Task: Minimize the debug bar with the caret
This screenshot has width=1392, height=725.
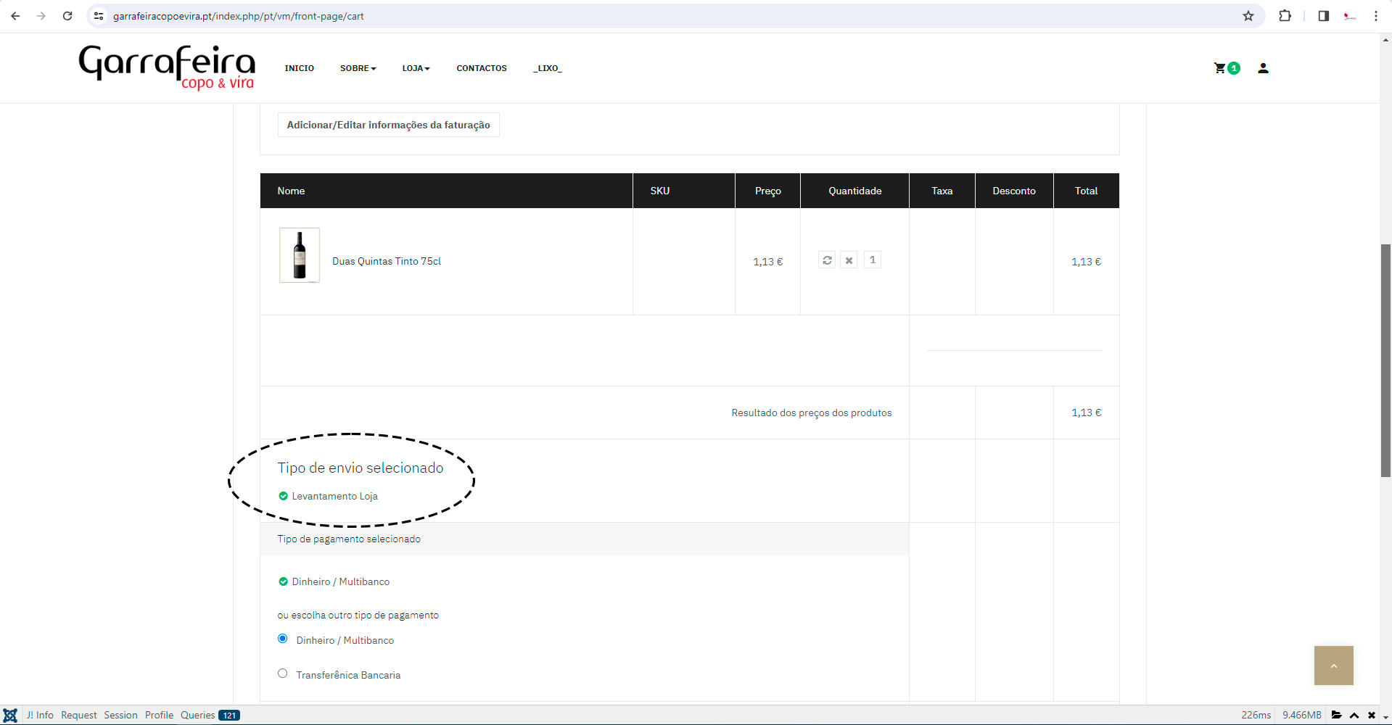Action: pos(1354,715)
